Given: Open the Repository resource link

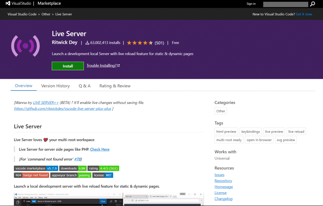Looking at the screenshot, I should tap(223, 181).
